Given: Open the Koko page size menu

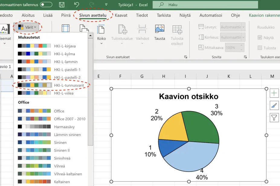Looking at the screenshot, I should tap(101, 34).
